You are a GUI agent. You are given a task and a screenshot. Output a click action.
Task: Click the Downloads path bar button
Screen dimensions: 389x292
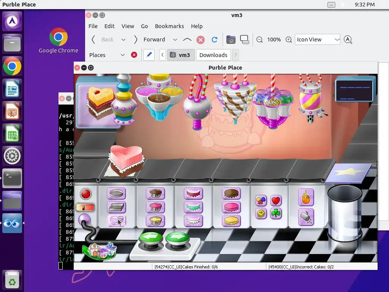pyautogui.click(x=213, y=55)
